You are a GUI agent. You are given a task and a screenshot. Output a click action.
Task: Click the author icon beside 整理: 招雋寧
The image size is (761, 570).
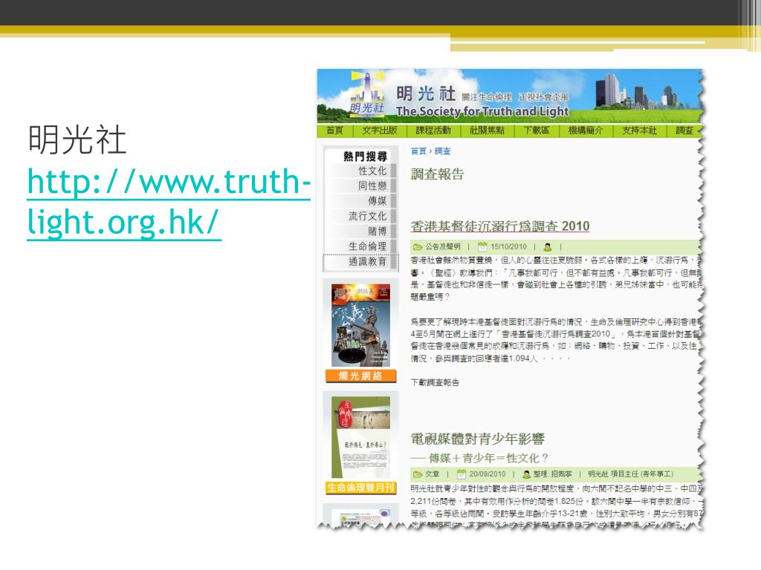pyautogui.click(x=526, y=474)
